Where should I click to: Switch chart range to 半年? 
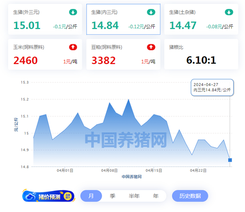(x=134, y=196)
